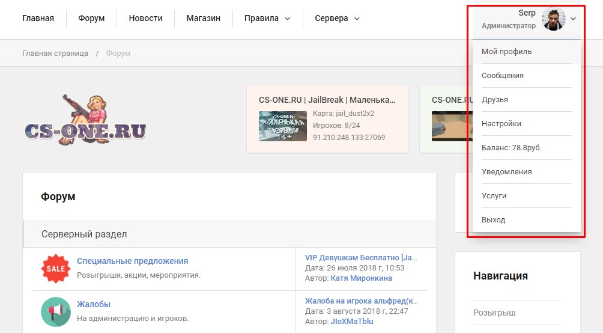603x333 pixels.
Task: Click the red SALE badge icon
Action: (56, 269)
